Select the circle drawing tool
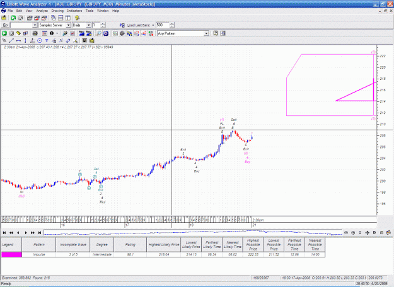 (x=40, y=40)
